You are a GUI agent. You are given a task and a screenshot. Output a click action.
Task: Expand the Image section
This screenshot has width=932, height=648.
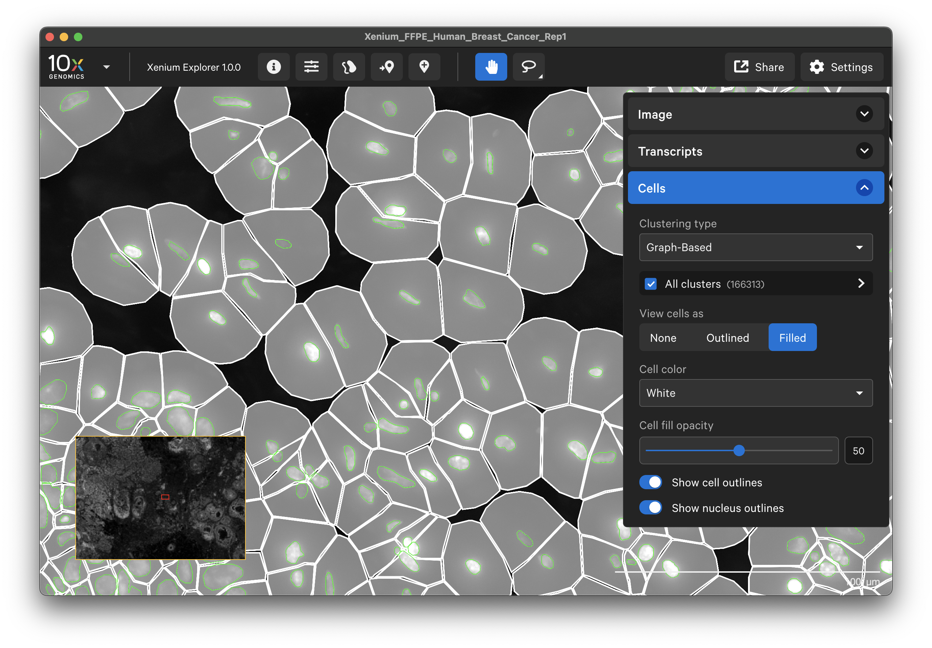pyautogui.click(x=756, y=114)
